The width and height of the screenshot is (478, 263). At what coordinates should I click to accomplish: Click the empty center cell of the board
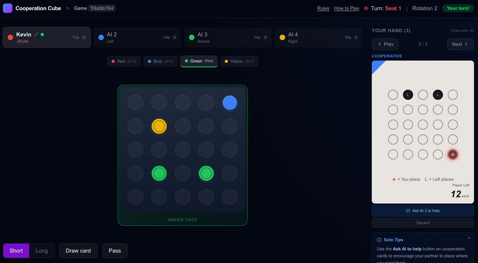pos(183,150)
